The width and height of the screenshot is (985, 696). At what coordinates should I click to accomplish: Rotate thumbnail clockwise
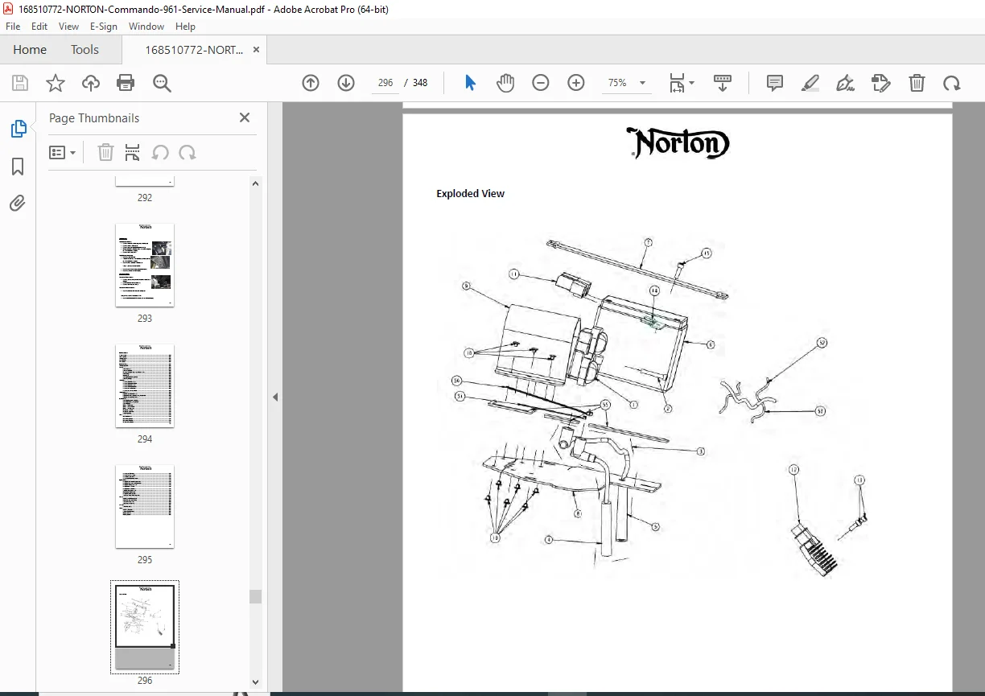tap(188, 153)
